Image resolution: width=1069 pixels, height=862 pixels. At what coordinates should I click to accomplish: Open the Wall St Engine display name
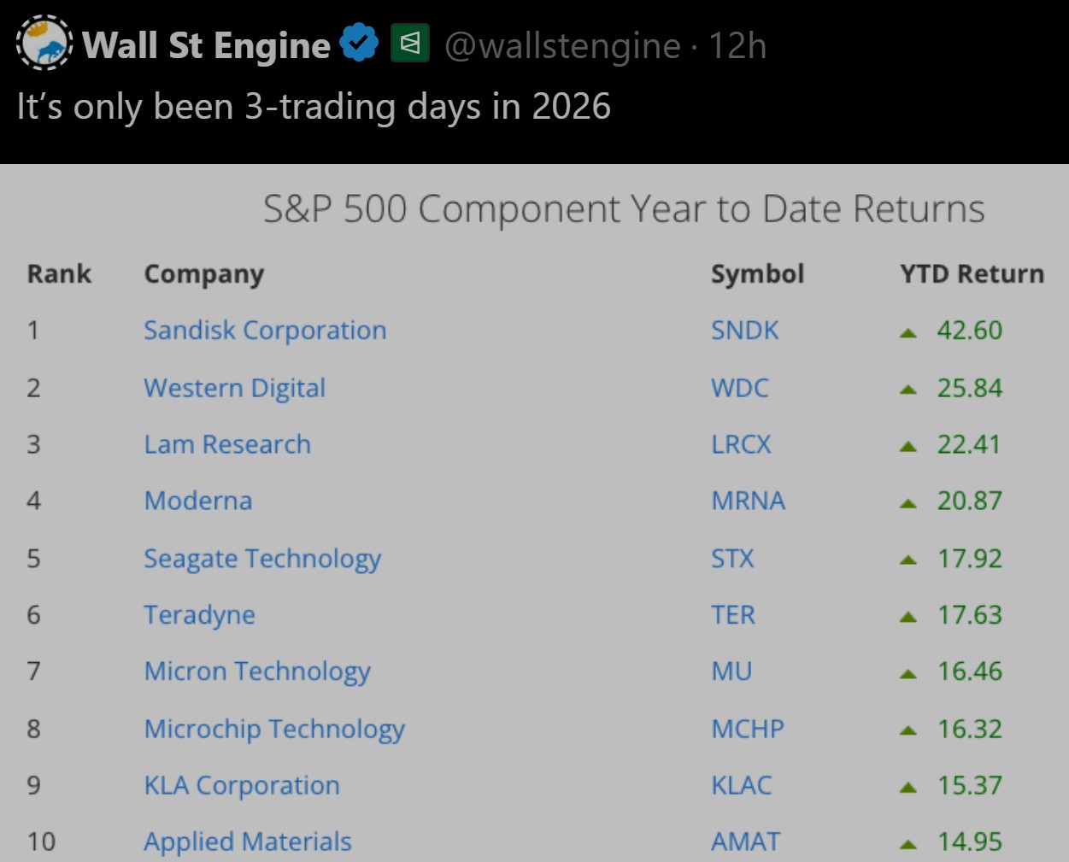click(206, 45)
